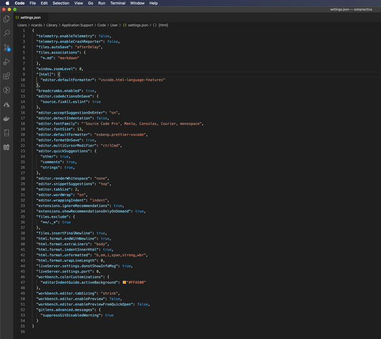Open the Run and Debug view
The width and height of the screenshot is (381, 339).
pos(7,62)
